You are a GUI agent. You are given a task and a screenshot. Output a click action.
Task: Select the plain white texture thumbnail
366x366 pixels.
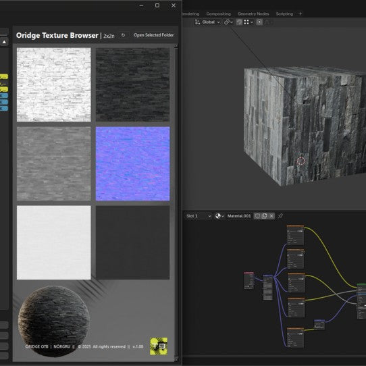(54, 242)
